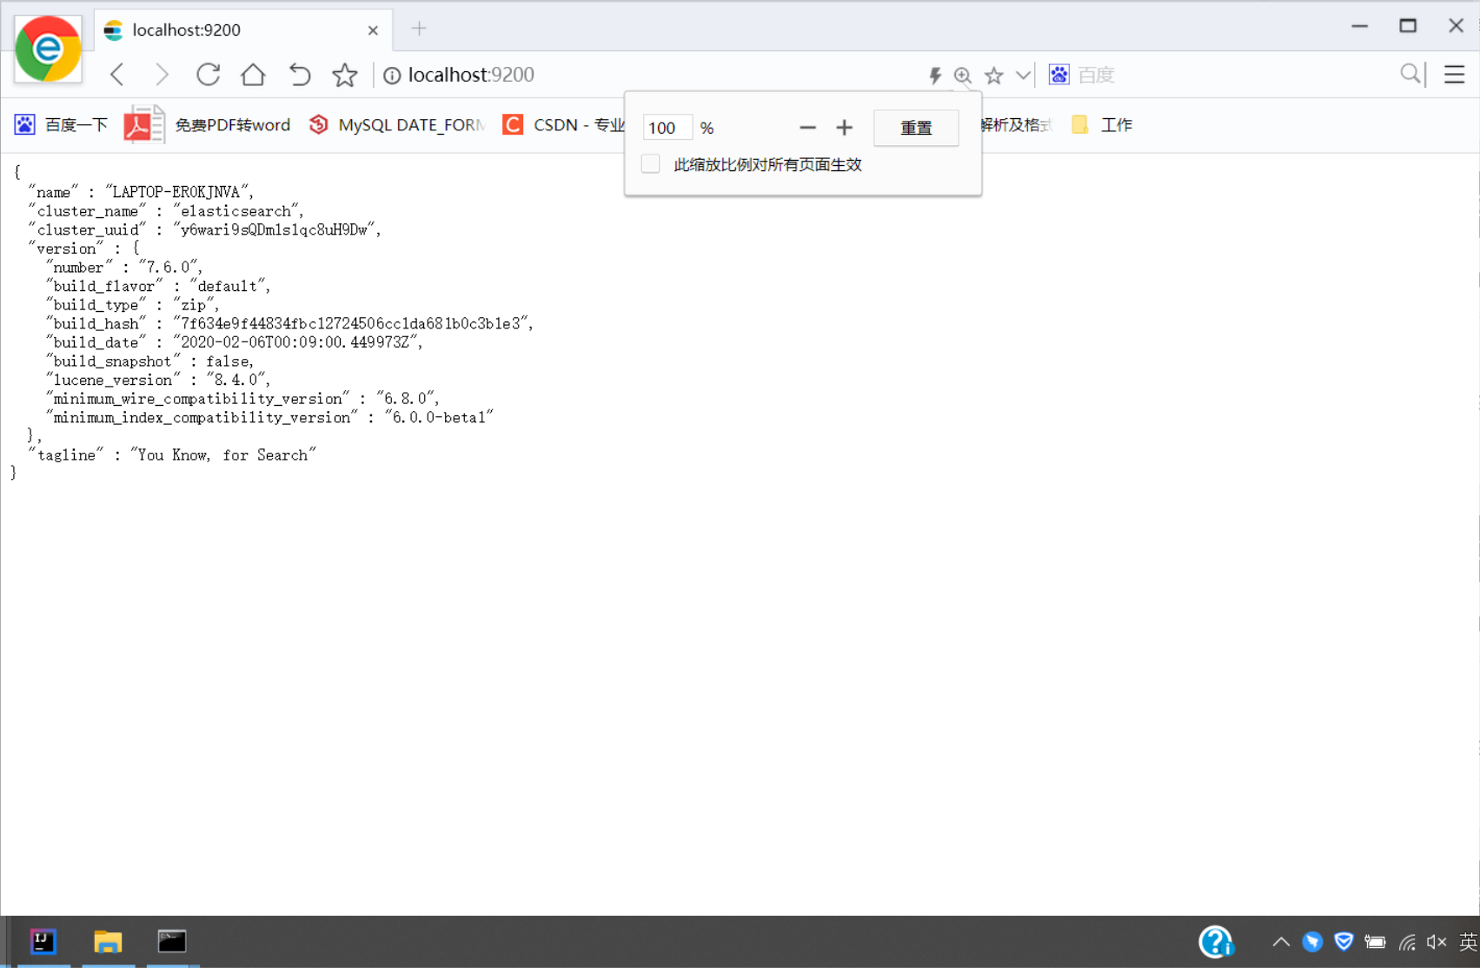Launch IntelliJ IDEA from the taskbar
Image resolution: width=1480 pixels, height=968 pixels.
pyautogui.click(x=43, y=941)
